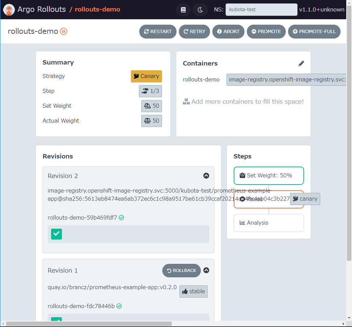
Task: Click the ROLLBACK button on Revision 1
Action: click(x=181, y=271)
